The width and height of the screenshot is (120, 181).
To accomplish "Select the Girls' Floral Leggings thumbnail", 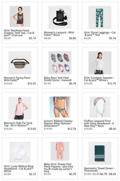I will 100,17.
